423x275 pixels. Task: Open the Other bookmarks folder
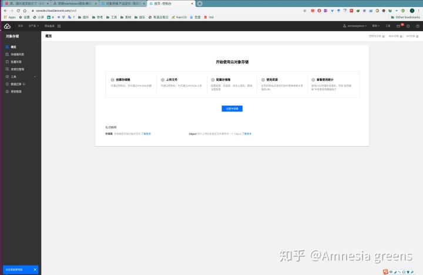pyautogui.click(x=405, y=17)
